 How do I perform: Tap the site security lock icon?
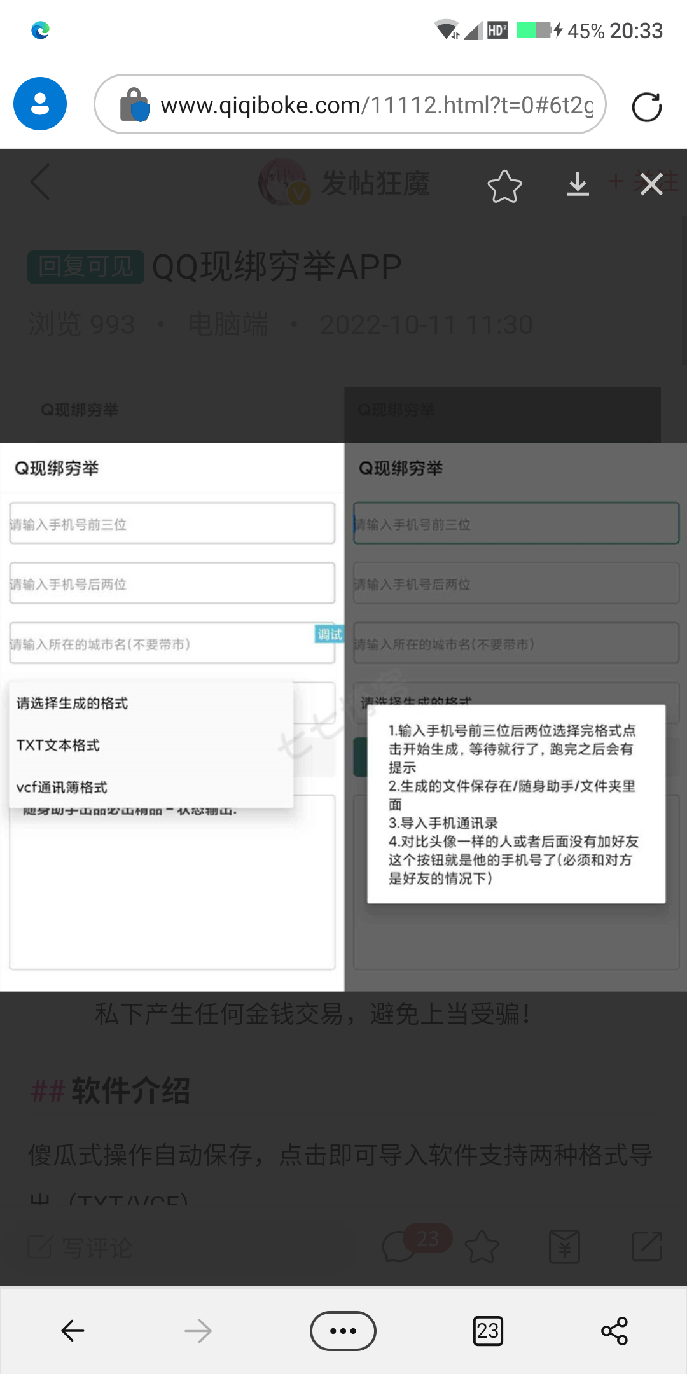coord(134,105)
